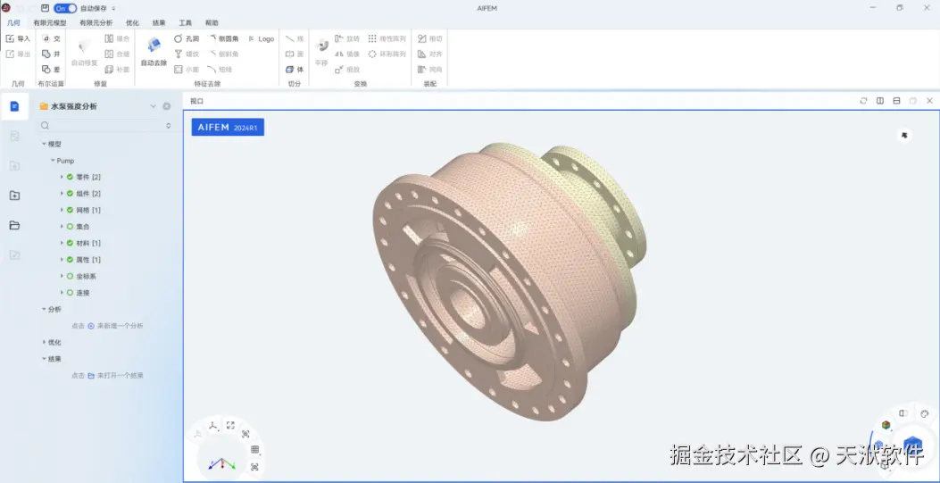Expand the 网格 [1] node arrow

pos(62,210)
